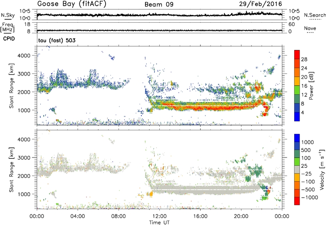Click the '18' frequency axis tick

pos(27,24)
